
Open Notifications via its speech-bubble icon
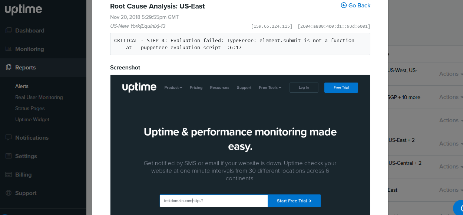(x=9, y=137)
